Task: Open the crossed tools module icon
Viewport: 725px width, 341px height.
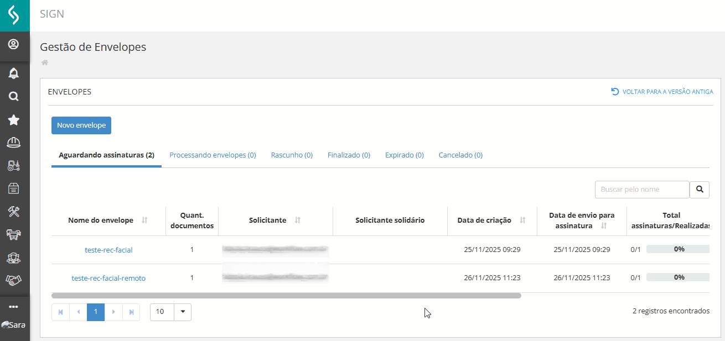Action: 14,211
